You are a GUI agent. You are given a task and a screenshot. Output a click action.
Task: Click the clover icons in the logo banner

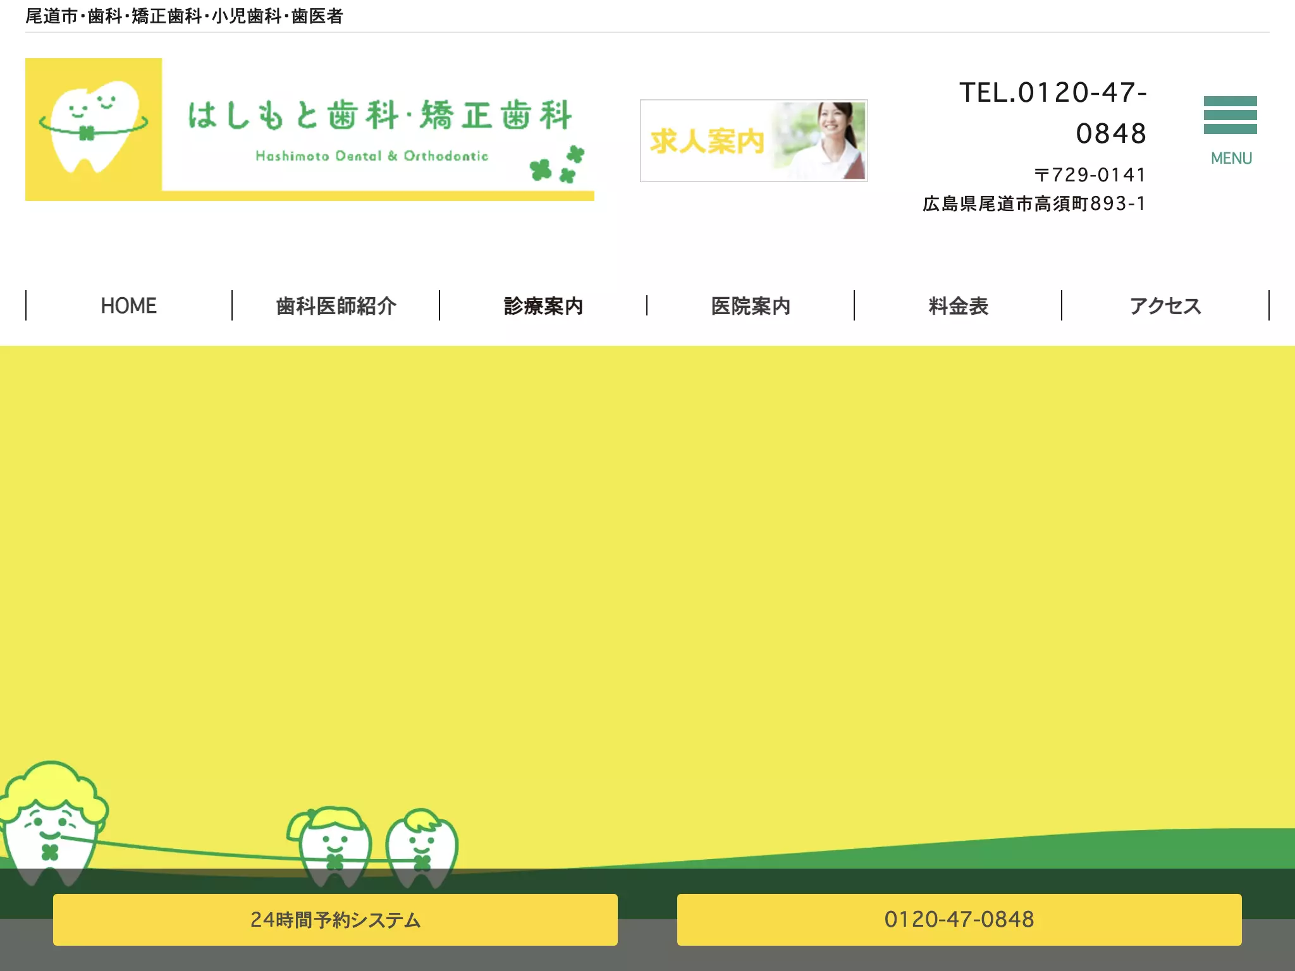click(557, 164)
